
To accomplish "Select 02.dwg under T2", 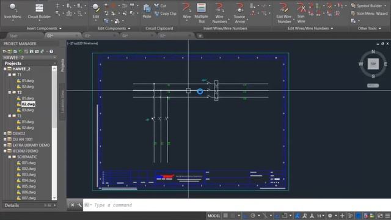I will coord(28,104).
